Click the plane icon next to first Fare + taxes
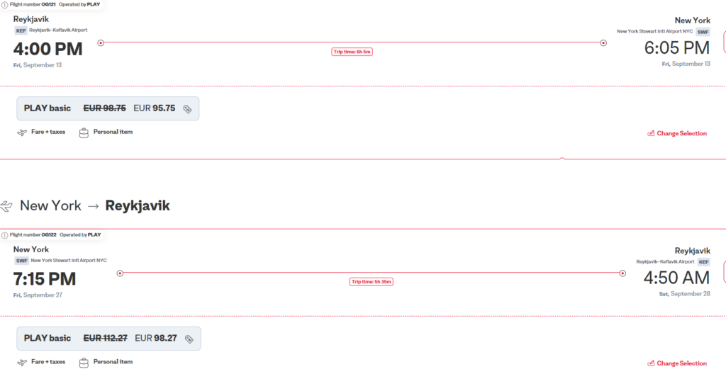This screenshot has width=726, height=374. pos(22,133)
